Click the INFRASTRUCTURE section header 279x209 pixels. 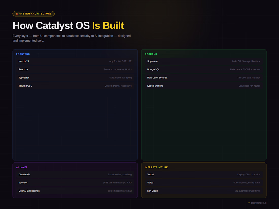click(156, 167)
